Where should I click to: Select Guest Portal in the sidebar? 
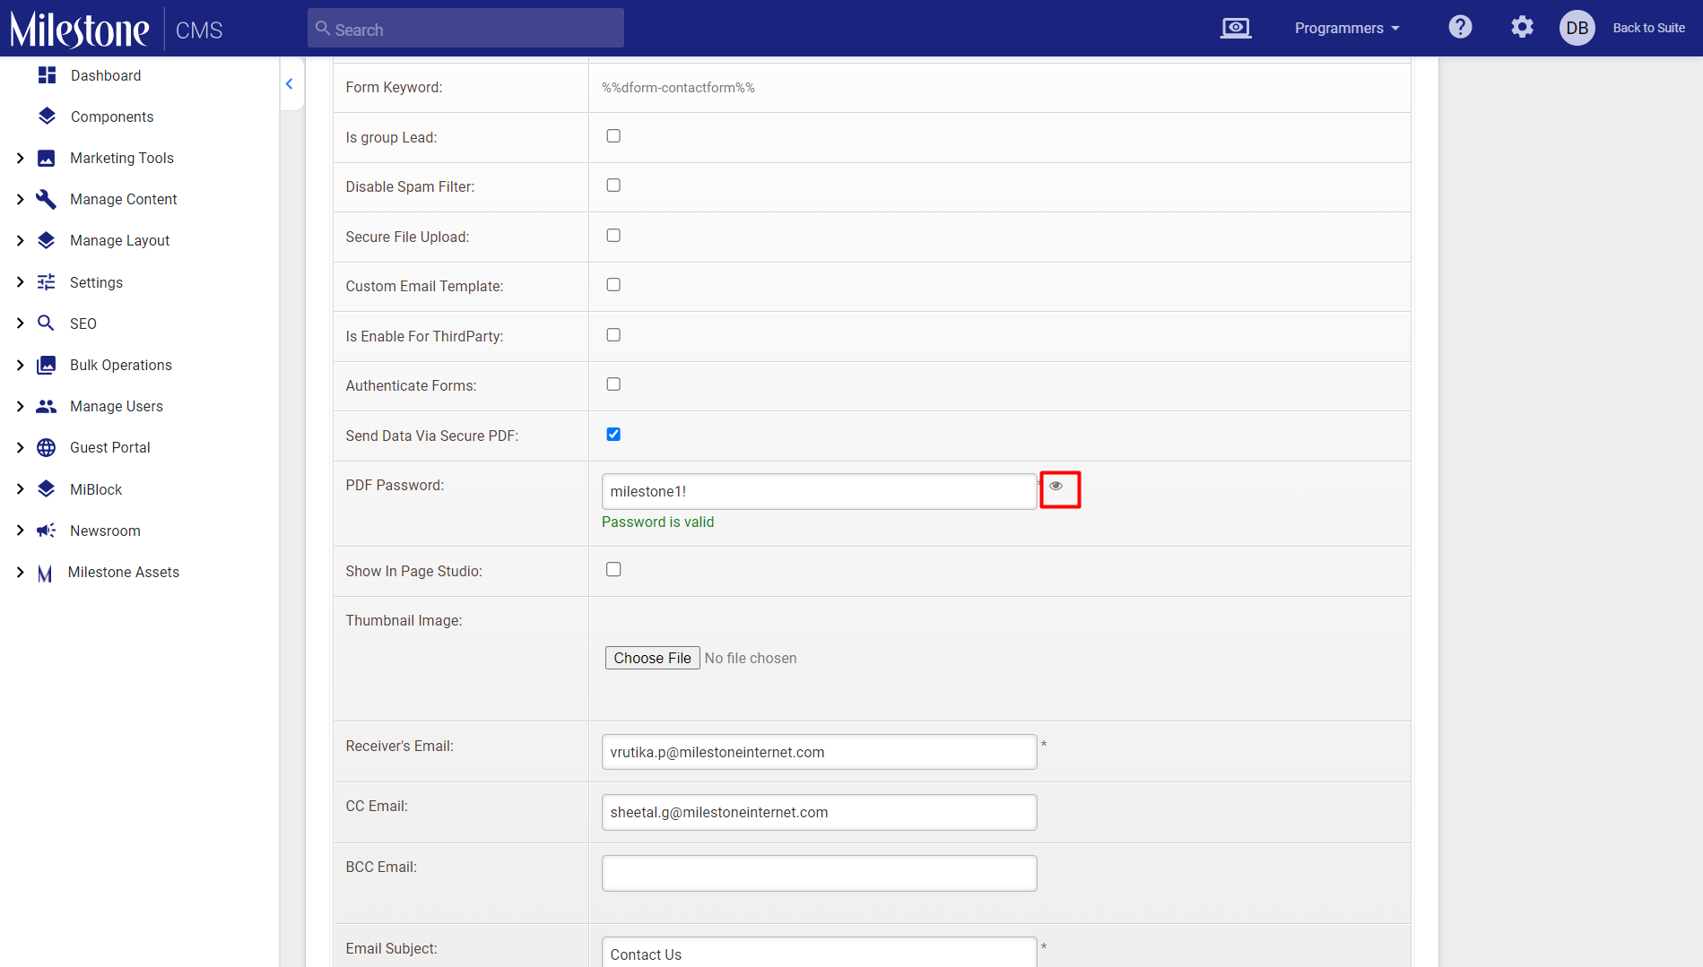pos(110,447)
